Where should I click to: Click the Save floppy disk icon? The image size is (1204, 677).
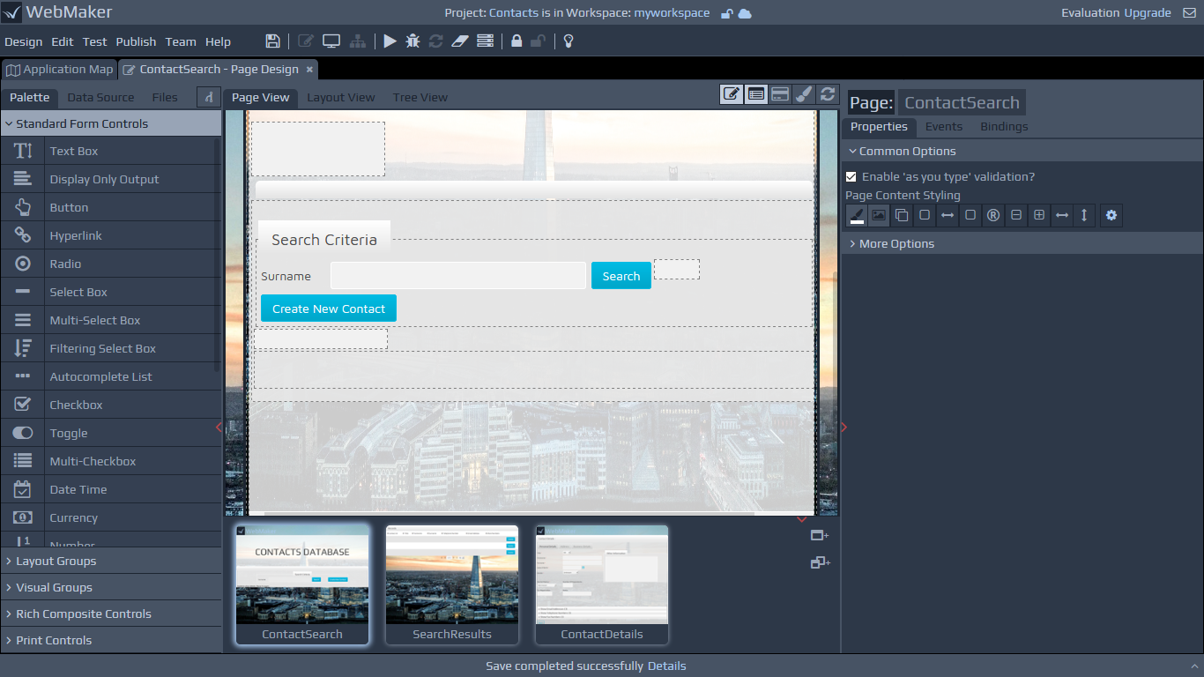(x=273, y=41)
